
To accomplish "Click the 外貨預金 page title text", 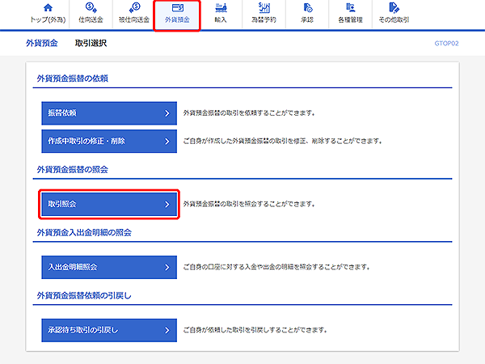I will pos(42,43).
